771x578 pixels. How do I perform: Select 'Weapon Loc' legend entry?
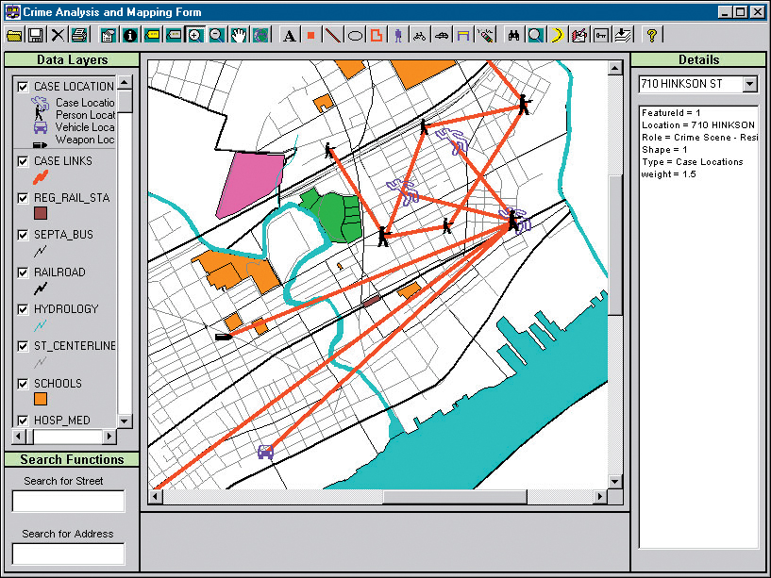pyautogui.click(x=85, y=140)
